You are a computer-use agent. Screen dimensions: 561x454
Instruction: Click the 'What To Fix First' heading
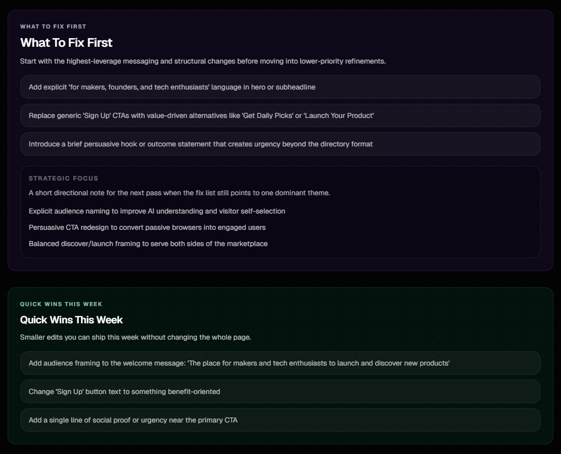coord(66,43)
